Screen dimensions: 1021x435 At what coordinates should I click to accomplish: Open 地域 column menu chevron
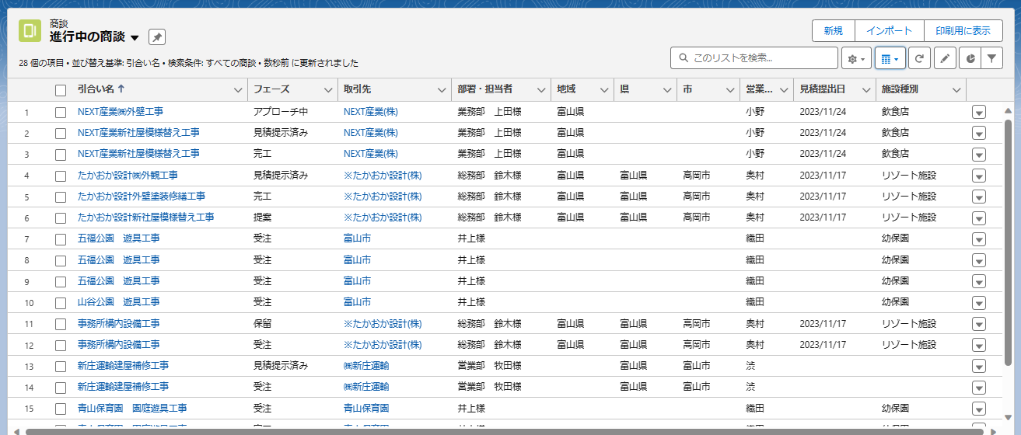(603, 90)
